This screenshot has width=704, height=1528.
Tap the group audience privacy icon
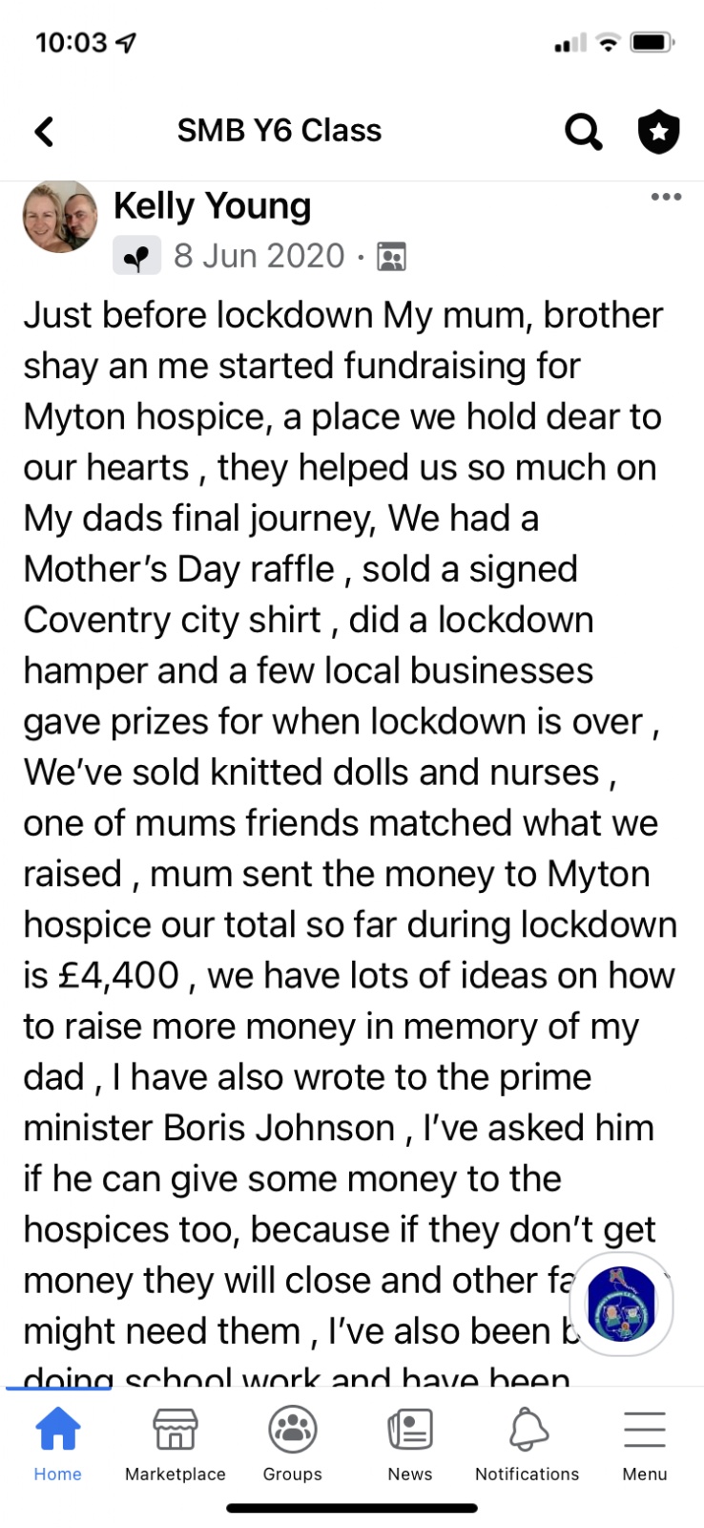391,256
